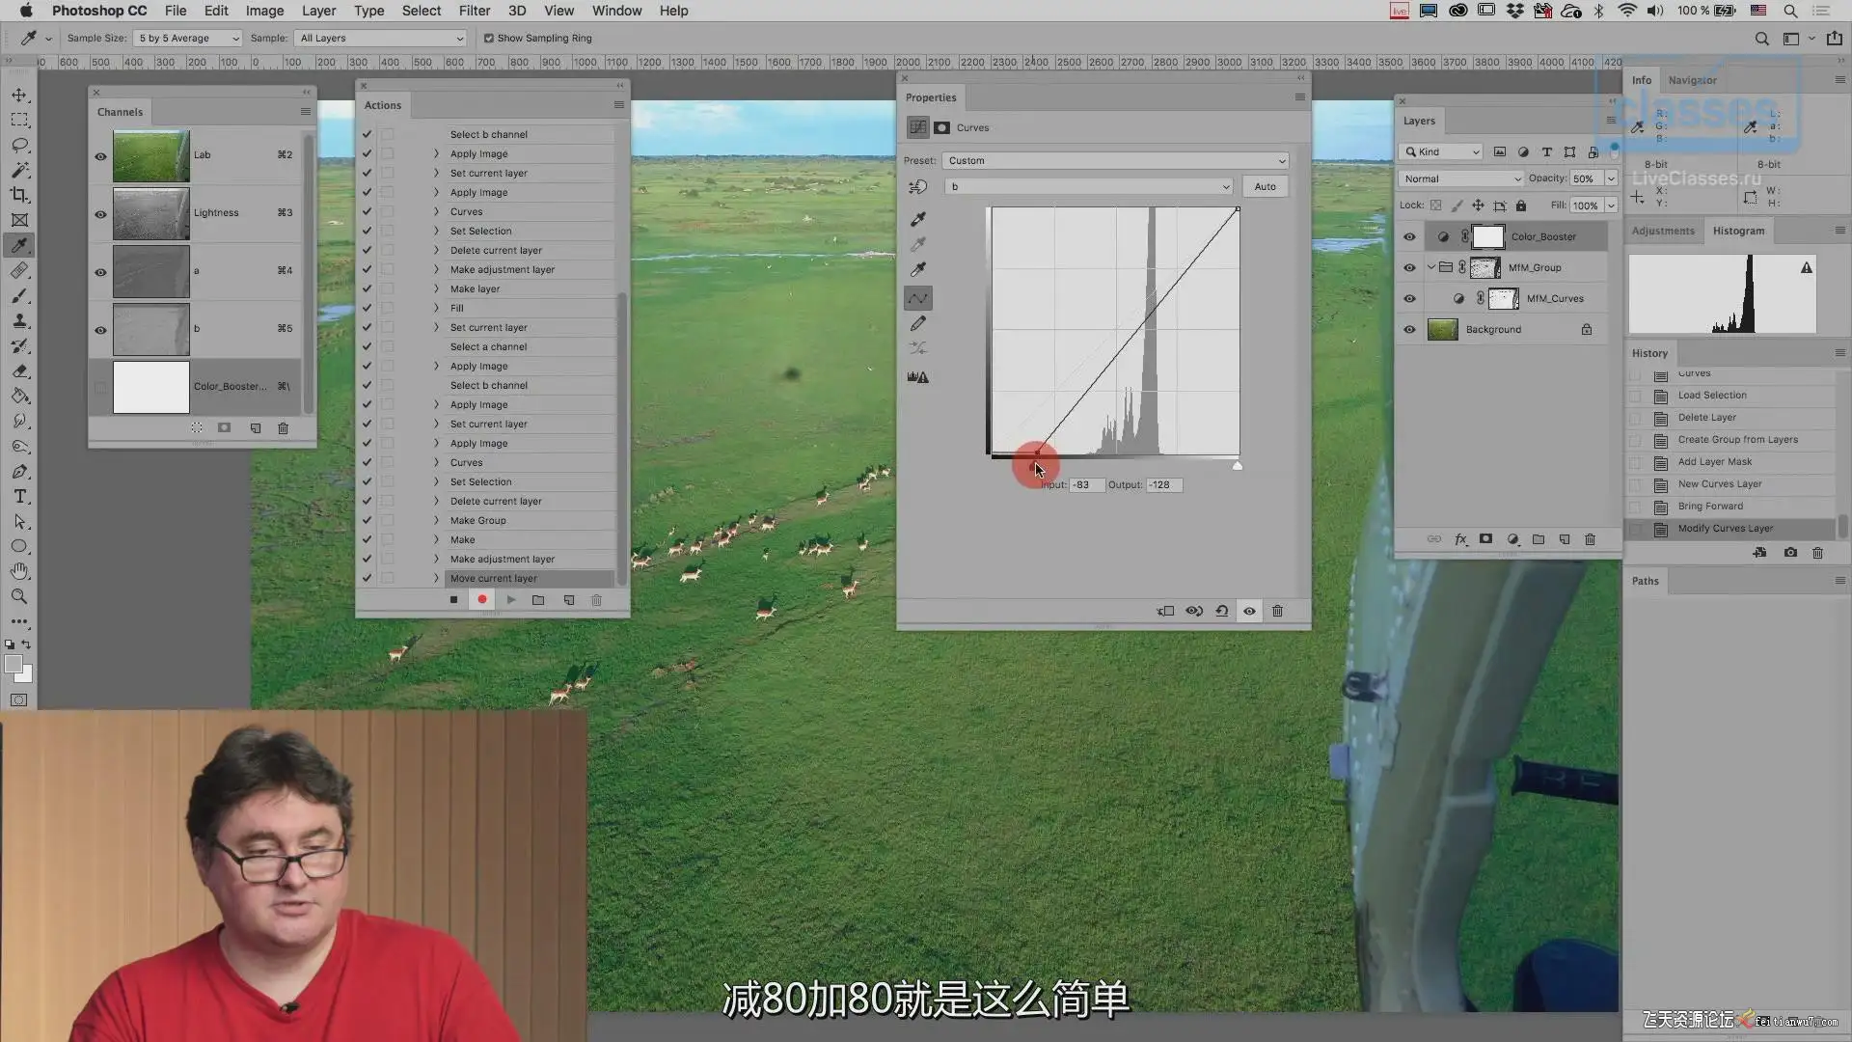
Task: Collapse the MfM_Group layer group
Action: coord(1430,267)
